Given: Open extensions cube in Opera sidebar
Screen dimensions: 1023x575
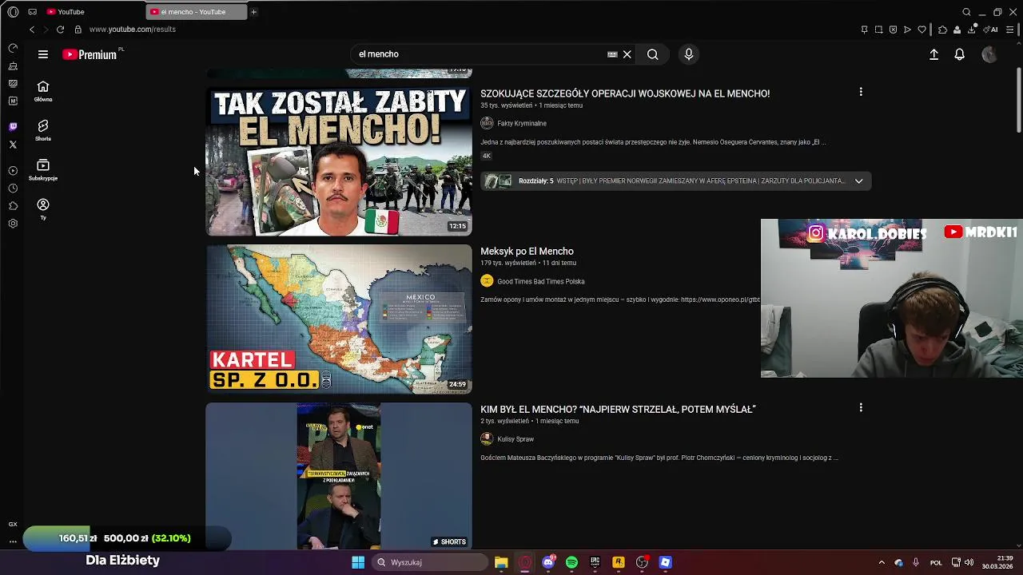Looking at the screenshot, I should coord(13,206).
